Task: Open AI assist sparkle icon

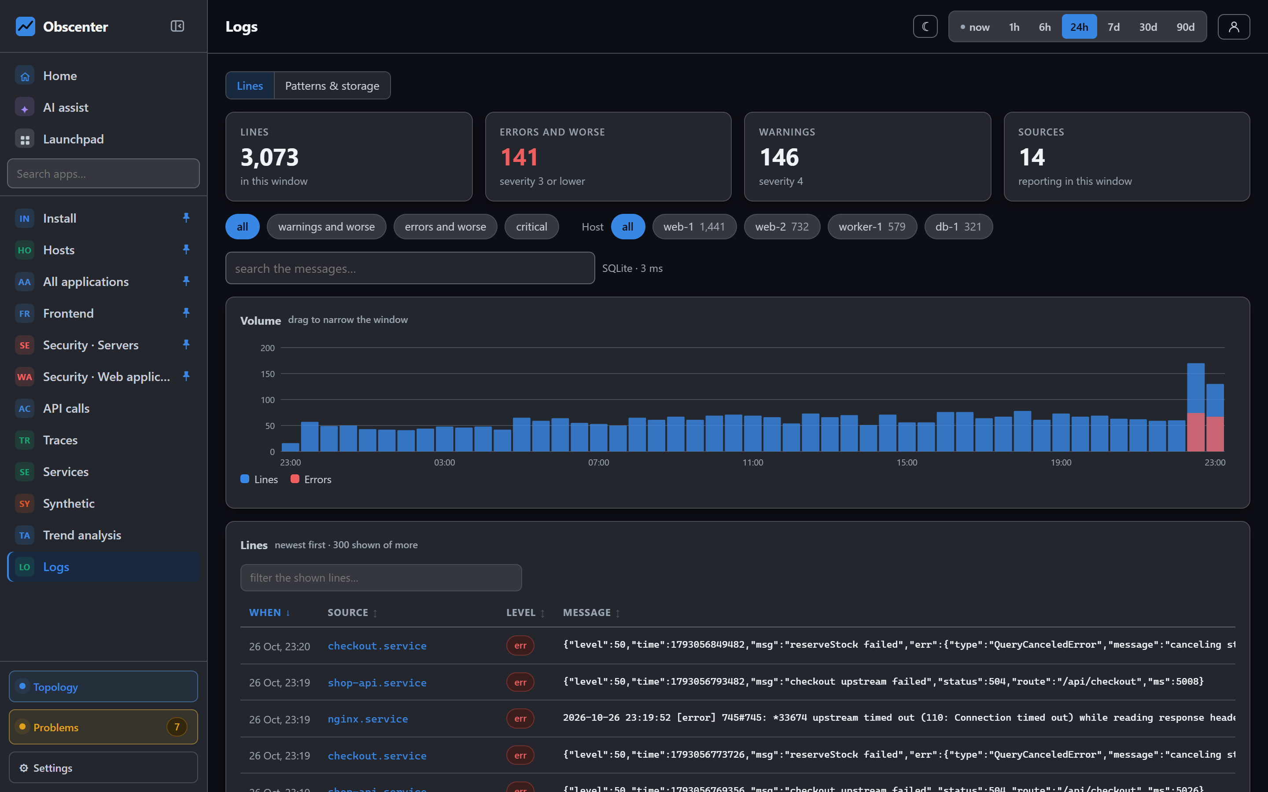Action: (x=25, y=108)
